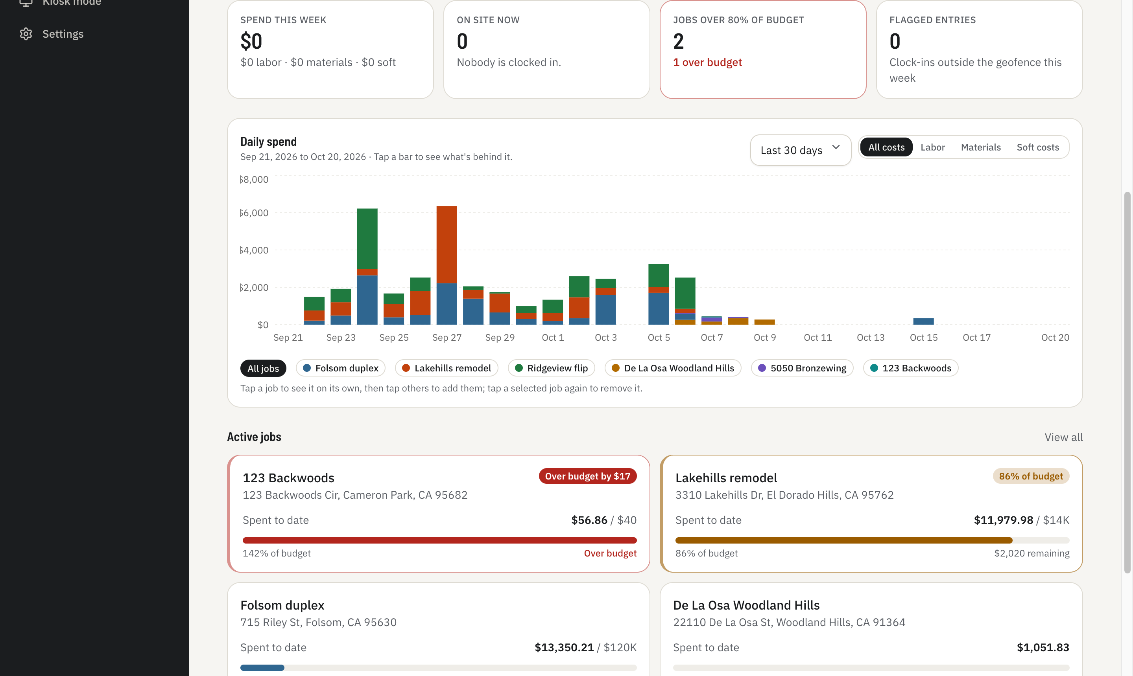Open the Lakehills remodel job card
Viewport: 1133px width, 676px height.
pos(871,513)
